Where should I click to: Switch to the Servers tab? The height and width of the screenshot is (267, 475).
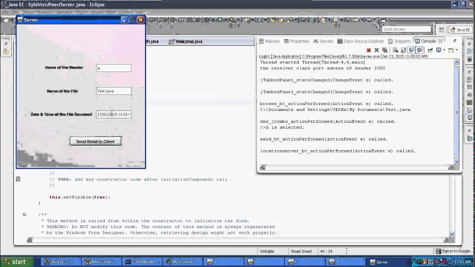(323, 41)
